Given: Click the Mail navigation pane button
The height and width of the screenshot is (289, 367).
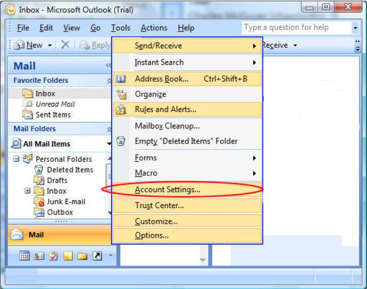Looking at the screenshot, I should [60, 235].
